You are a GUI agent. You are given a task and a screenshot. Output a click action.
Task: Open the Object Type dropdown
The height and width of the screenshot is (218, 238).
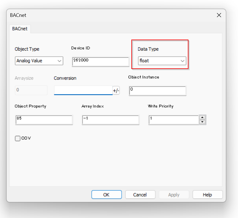point(39,61)
